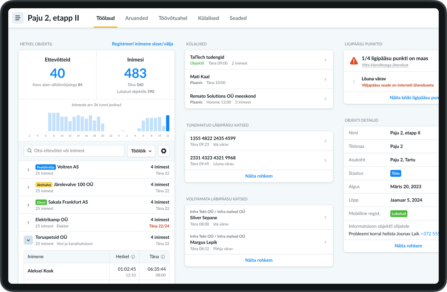Open the Aruanded tab

click(x=137, y=18)
